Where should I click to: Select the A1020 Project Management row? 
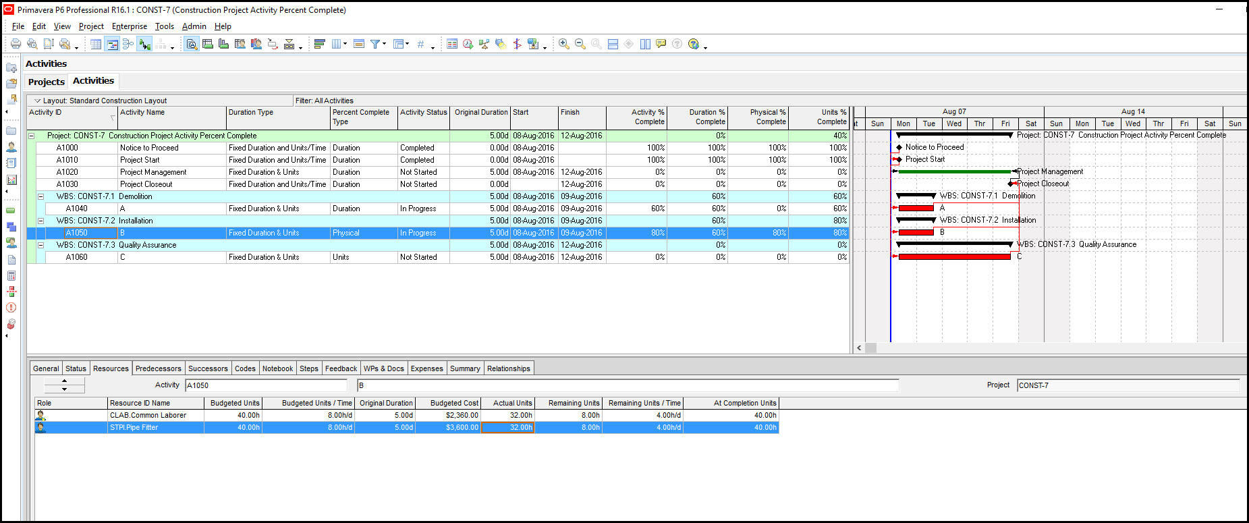coord(438,172)
